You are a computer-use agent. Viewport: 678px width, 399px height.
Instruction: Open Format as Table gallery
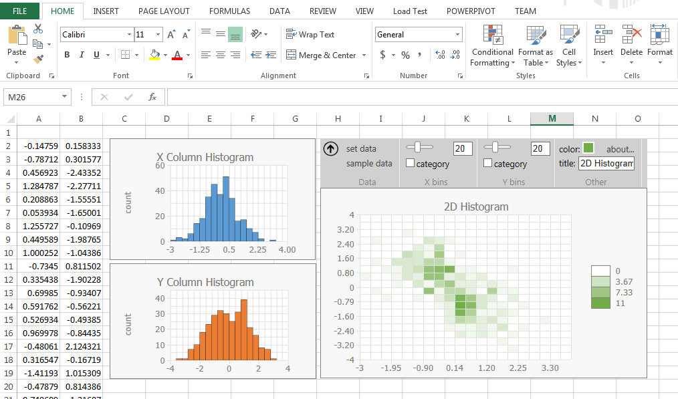(x=536, y=47)
